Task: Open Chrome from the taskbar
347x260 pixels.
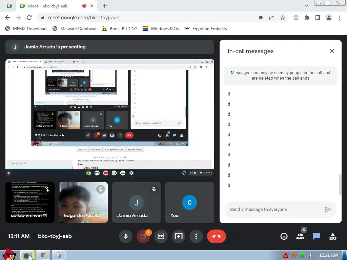Action: (x=43, y=255)
